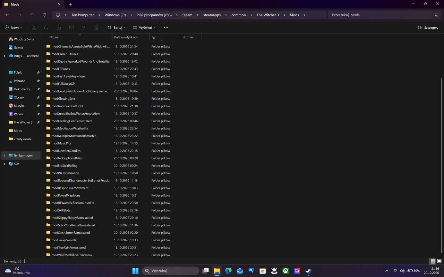This screenshot has width=444, height=277.
Task: Click the Share icon in toolbar
Action: 84,28
